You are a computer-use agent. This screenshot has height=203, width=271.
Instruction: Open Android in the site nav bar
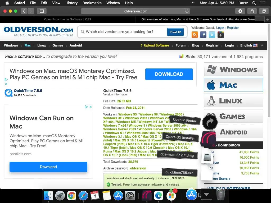tap(76, 45)
